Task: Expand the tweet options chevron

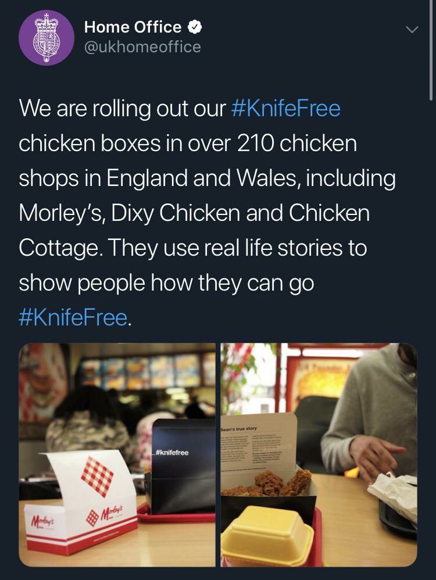Action: (412, 29)
